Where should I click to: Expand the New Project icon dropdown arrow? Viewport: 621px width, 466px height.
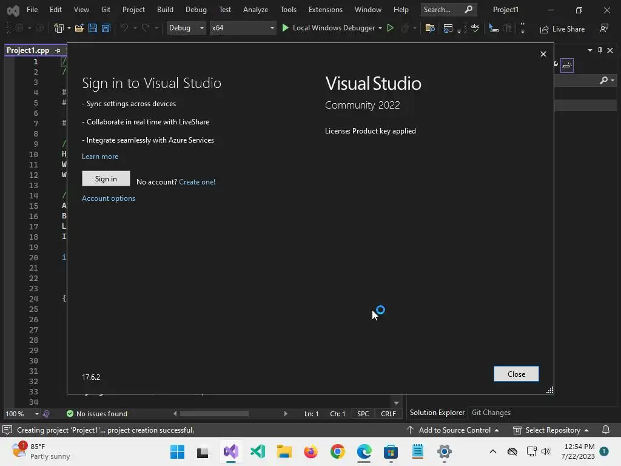tap(69, 28)
